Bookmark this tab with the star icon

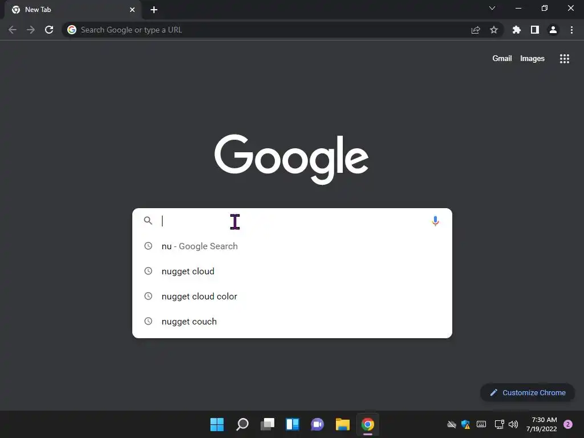pyautogui.click(x=494, y=30)
